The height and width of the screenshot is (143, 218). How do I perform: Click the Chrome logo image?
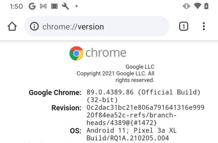[x=98, y=53]
